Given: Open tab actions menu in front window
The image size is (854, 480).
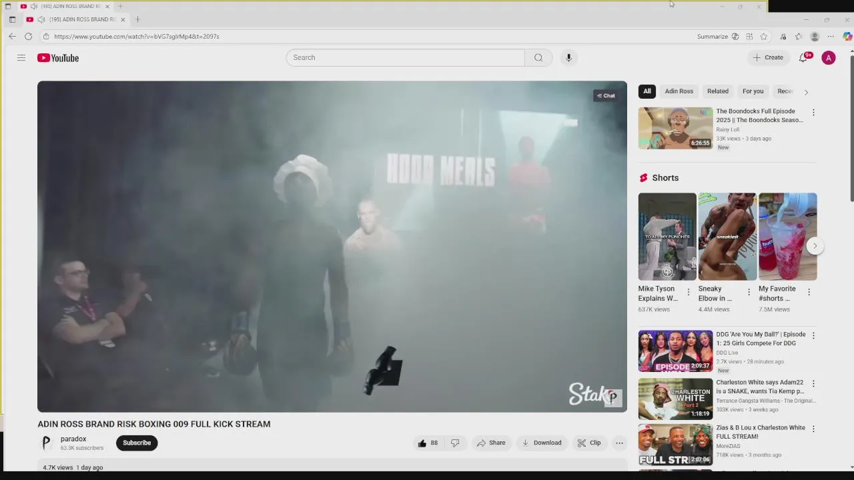Looking at the screenshot, I should point(12,19).
